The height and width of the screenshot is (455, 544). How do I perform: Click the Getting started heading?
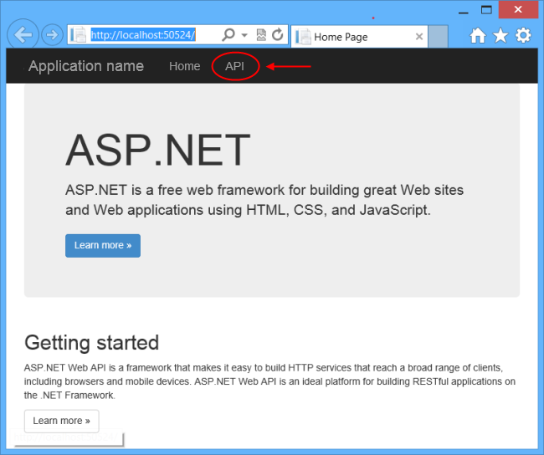tap(91, 343)
